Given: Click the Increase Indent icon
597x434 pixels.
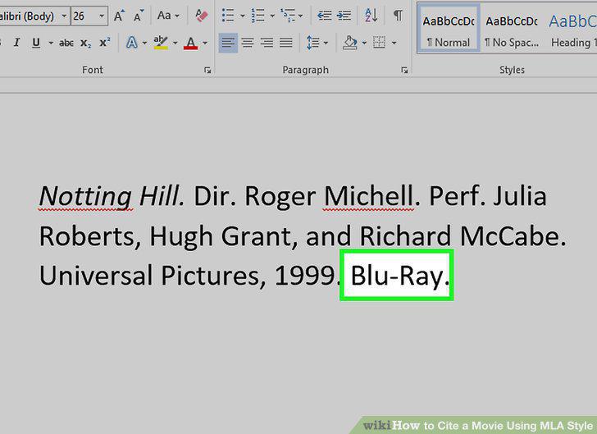Looking at the screenshot, I should coord(344,16).
